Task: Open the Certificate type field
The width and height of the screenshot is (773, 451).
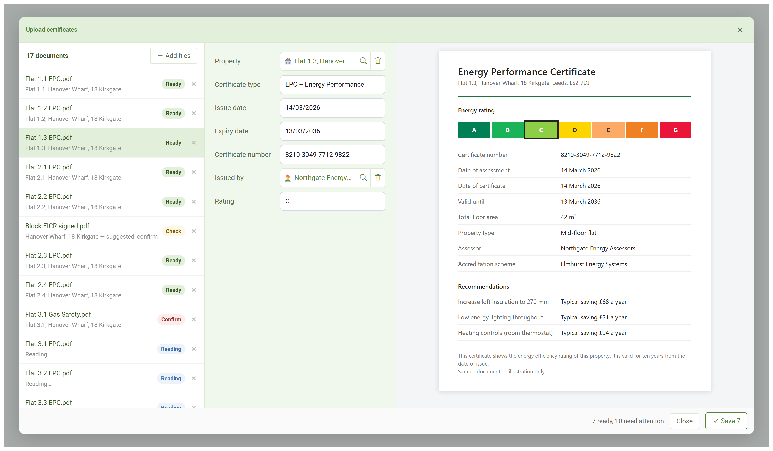Action: tap(332, 84)
